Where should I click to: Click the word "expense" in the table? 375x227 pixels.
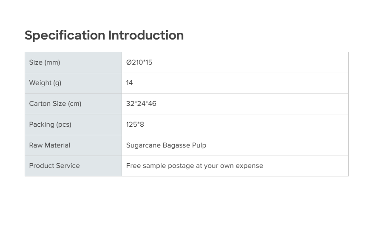click(x=250, y=166)
